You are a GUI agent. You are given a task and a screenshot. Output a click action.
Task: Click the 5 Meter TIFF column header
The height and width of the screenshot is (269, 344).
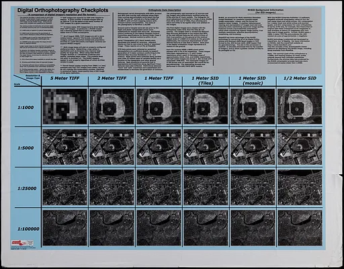pos(65,78)
